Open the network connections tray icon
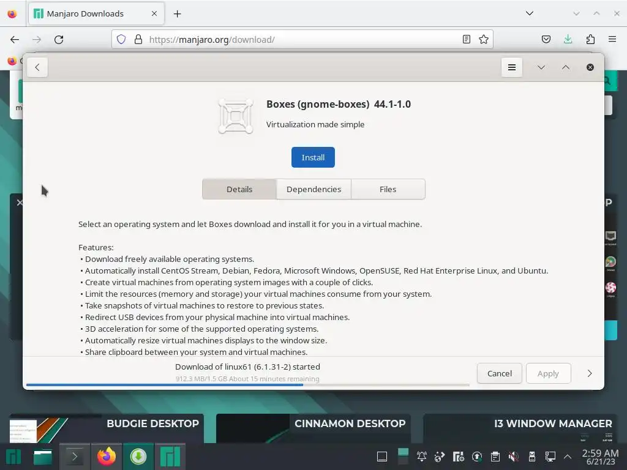The image size is (627, 470). pos(550,457)
